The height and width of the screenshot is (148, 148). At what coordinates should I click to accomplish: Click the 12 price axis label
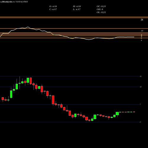tap(141, 87)
